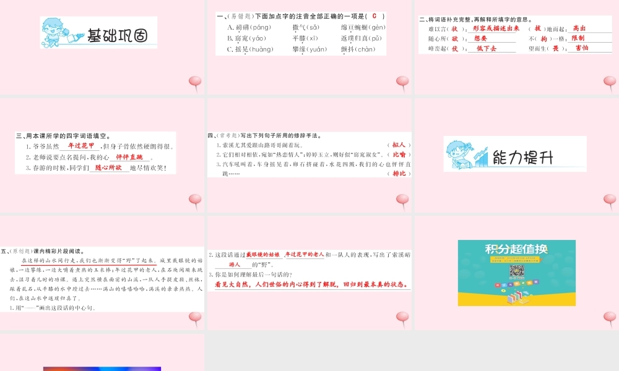Click the lollipop icon on the 能力提升 slide
The image size is (619, 371).
610,202
